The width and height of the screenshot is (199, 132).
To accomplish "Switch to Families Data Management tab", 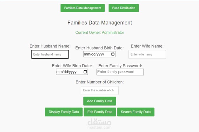I will 83,8.
